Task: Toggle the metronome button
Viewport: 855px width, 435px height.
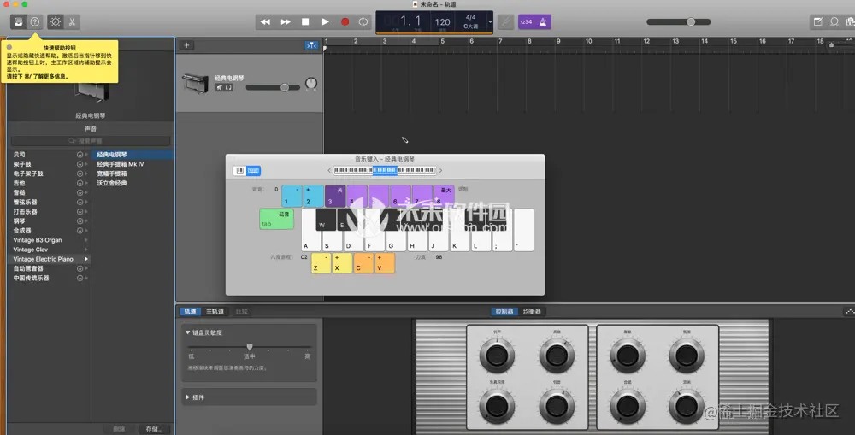Action: coord(543,22)
